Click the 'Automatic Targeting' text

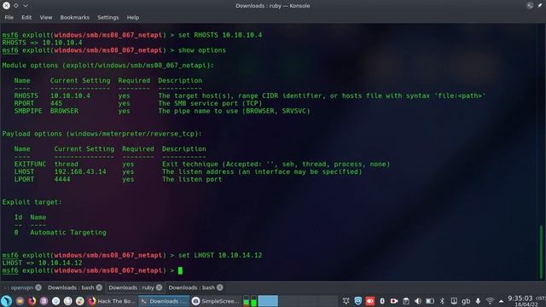pos(68,233)
